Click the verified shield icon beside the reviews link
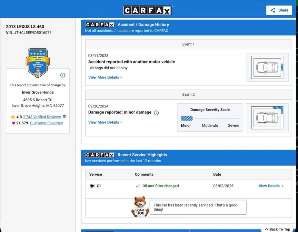Screen dimensions: 298x232 [x=64, y=116]
